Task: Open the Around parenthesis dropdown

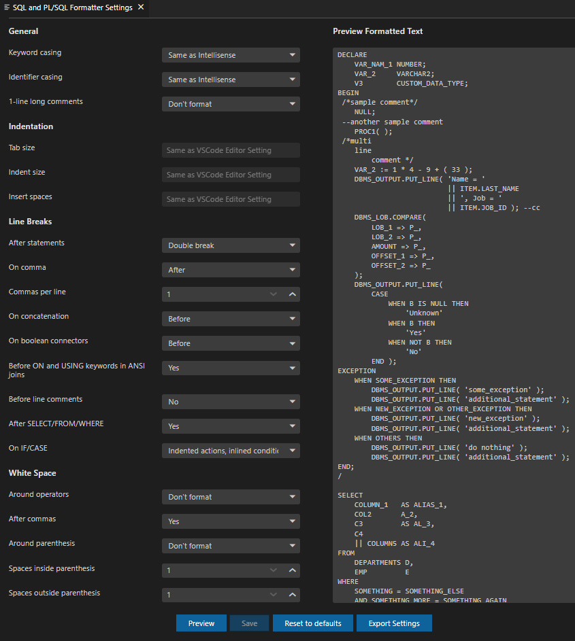Action: coord(231,546)
